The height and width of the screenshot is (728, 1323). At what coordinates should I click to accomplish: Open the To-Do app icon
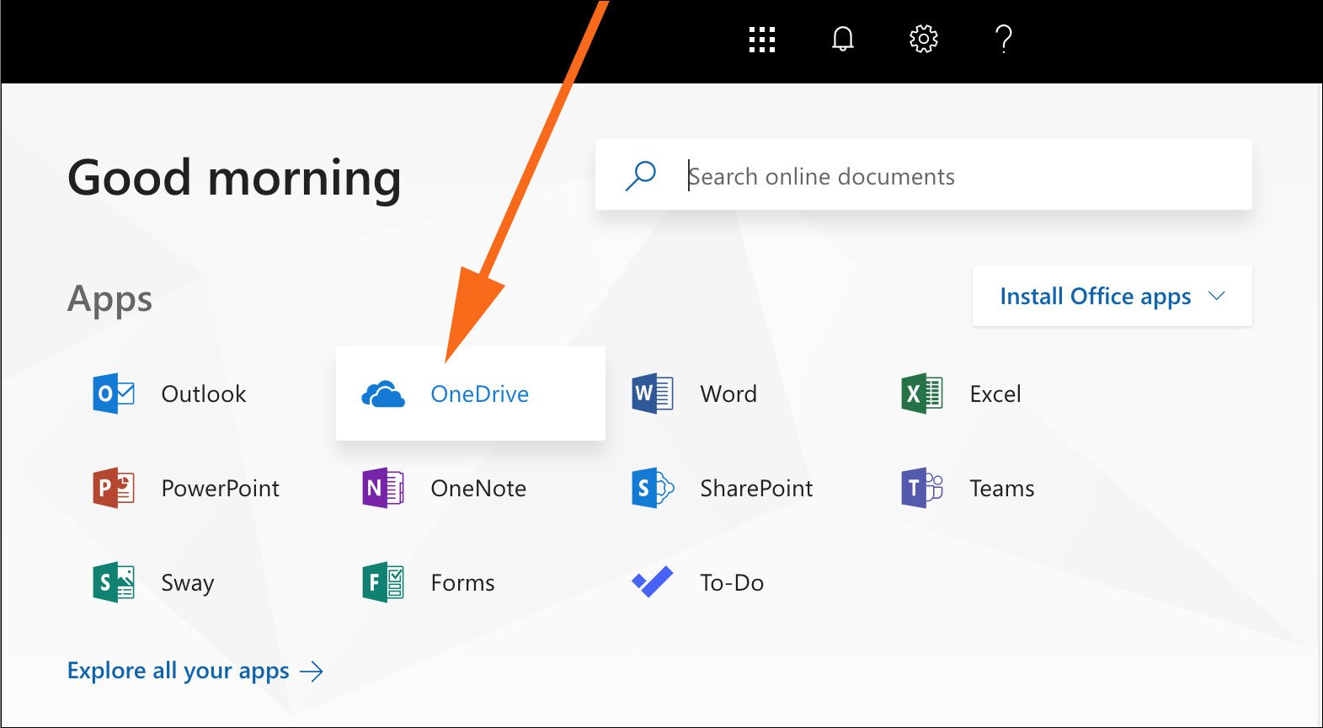[653, 582]
